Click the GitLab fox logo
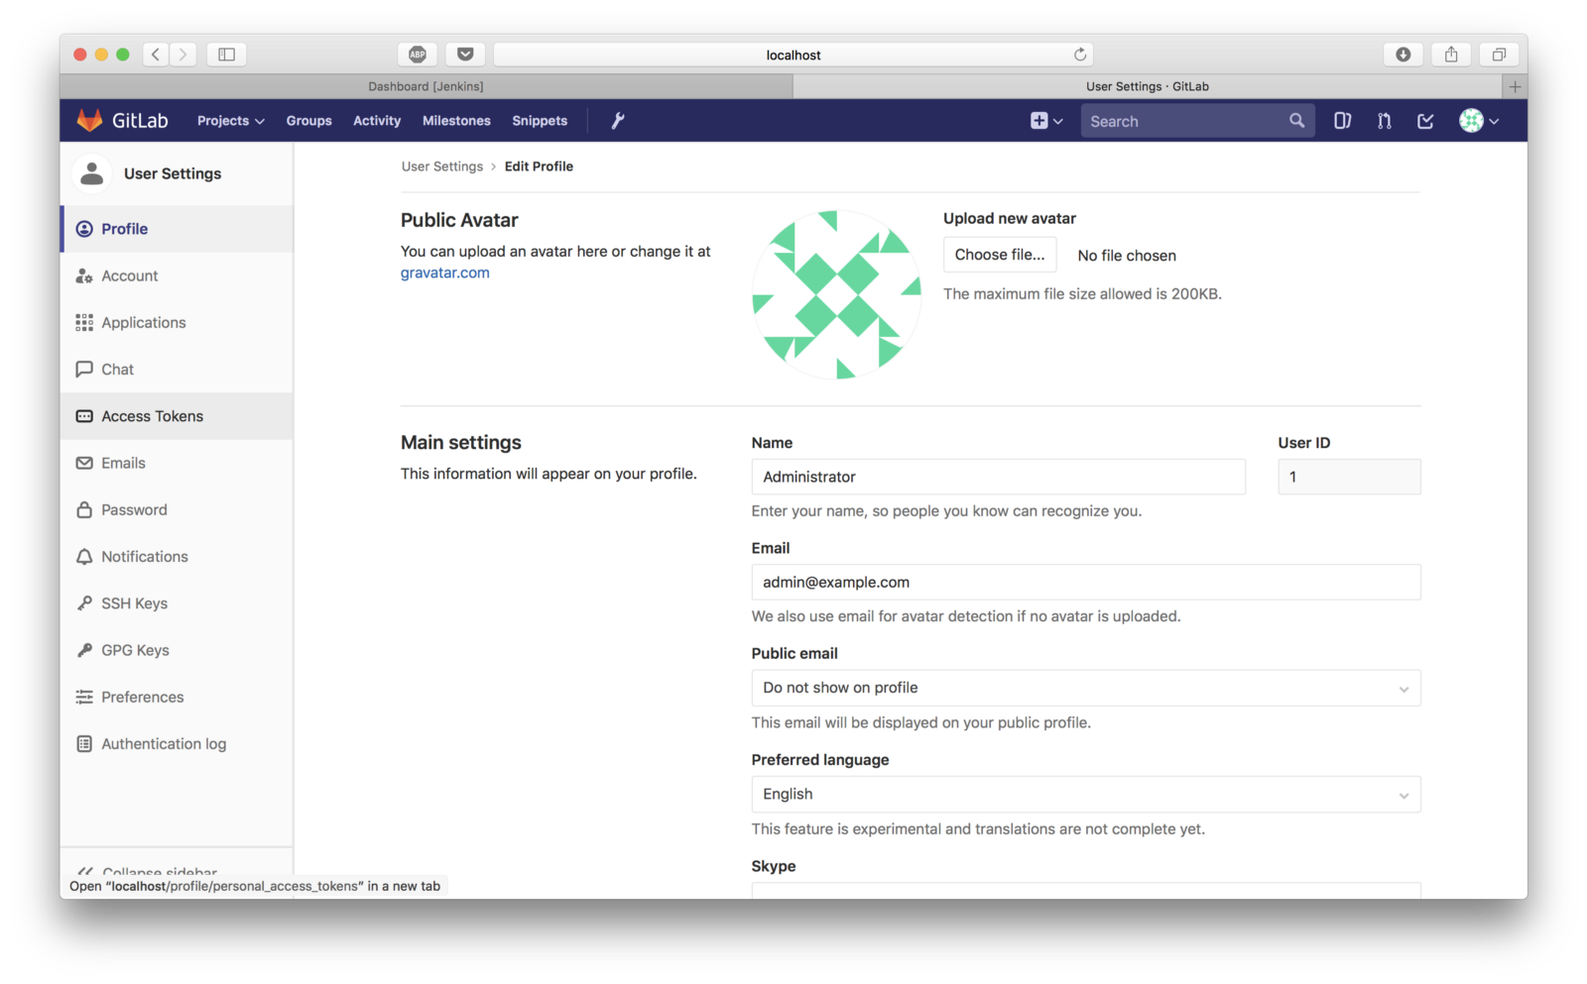The height and width of the screenshot is (984, 1587). tap(90, 121)
